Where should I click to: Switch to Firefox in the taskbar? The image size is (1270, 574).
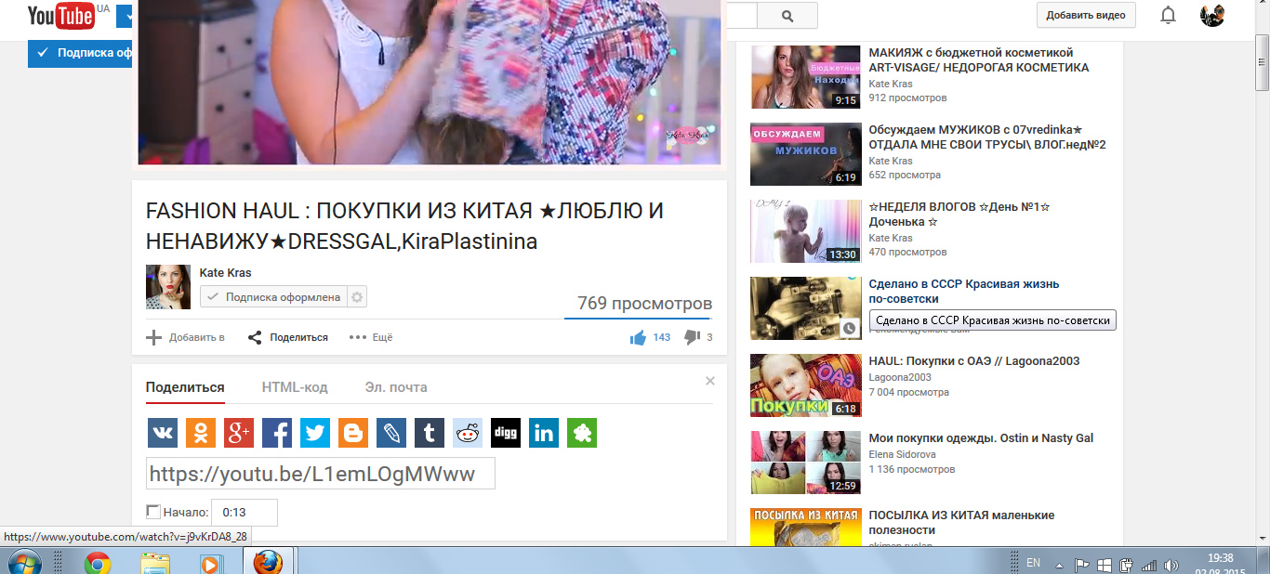(x=269, y=562)
